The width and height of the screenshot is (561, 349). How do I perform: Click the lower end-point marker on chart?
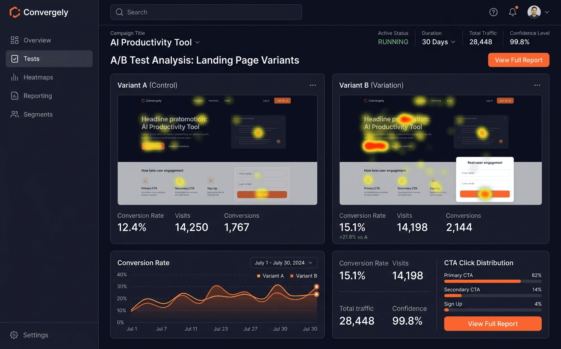pyautogui.click(x=316, y=294)
